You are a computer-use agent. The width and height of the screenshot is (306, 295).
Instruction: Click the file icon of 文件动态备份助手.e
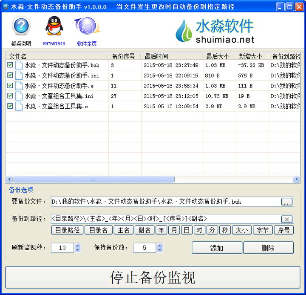pos(19,86)
